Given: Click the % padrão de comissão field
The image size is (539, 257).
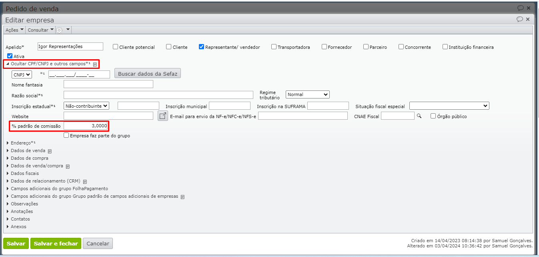Looking at the screenshot, I should click(86, 126).
